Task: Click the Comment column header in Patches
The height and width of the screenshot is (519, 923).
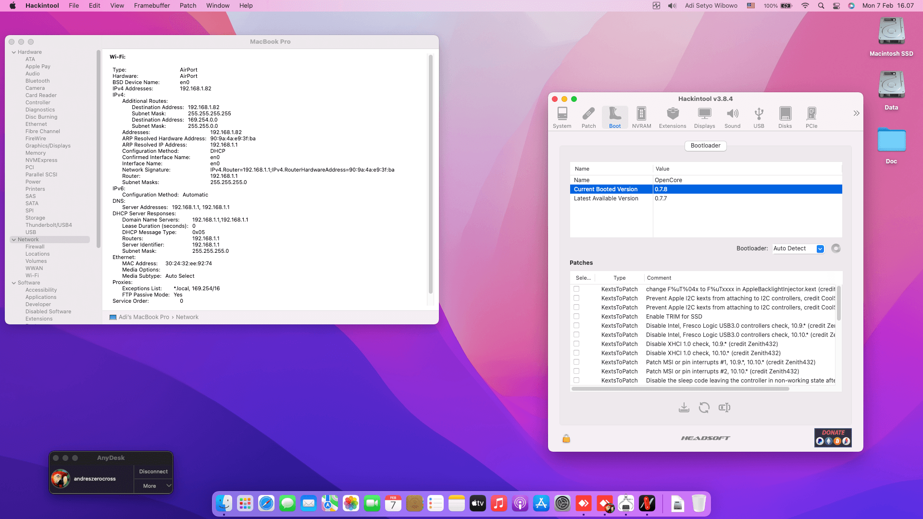Action: (659, 278)
